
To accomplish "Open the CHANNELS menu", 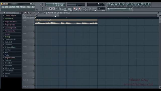I will tap(12, 7).
